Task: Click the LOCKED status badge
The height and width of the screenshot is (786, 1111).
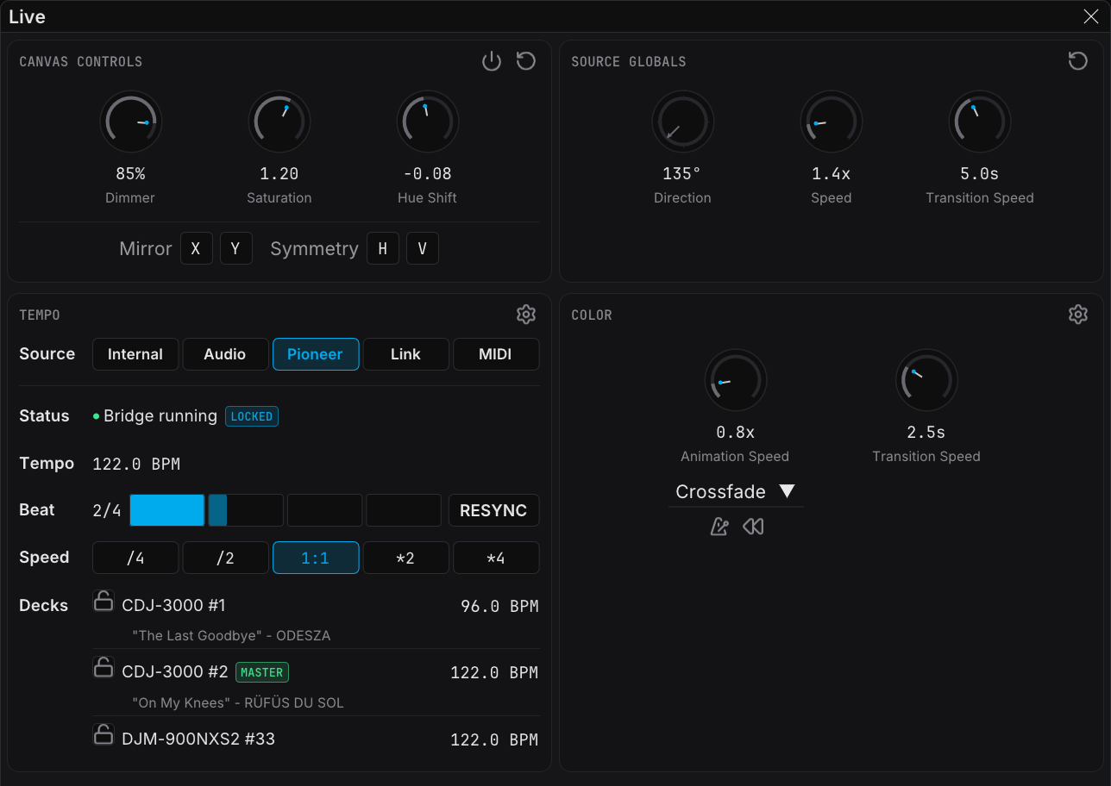Action: point(252,416)
